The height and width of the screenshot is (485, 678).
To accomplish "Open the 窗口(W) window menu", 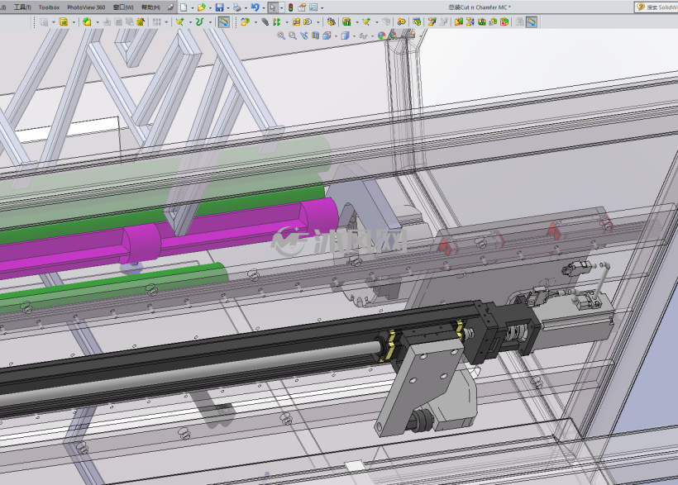I will tap(123, 7).
